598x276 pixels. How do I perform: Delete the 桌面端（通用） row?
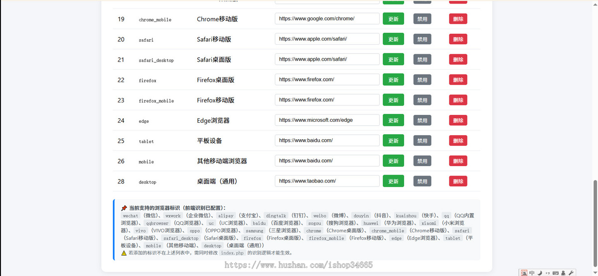458,182
